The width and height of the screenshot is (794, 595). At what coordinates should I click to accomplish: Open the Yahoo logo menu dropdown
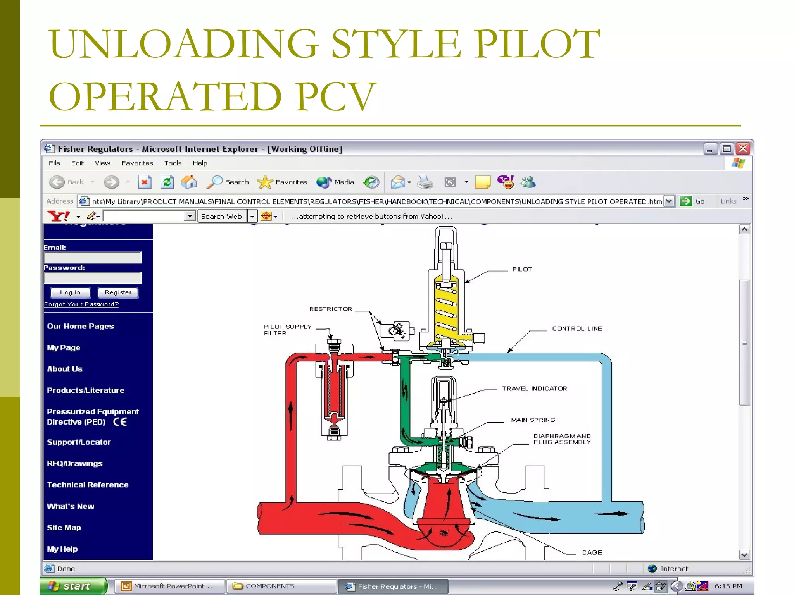(78, 217)
